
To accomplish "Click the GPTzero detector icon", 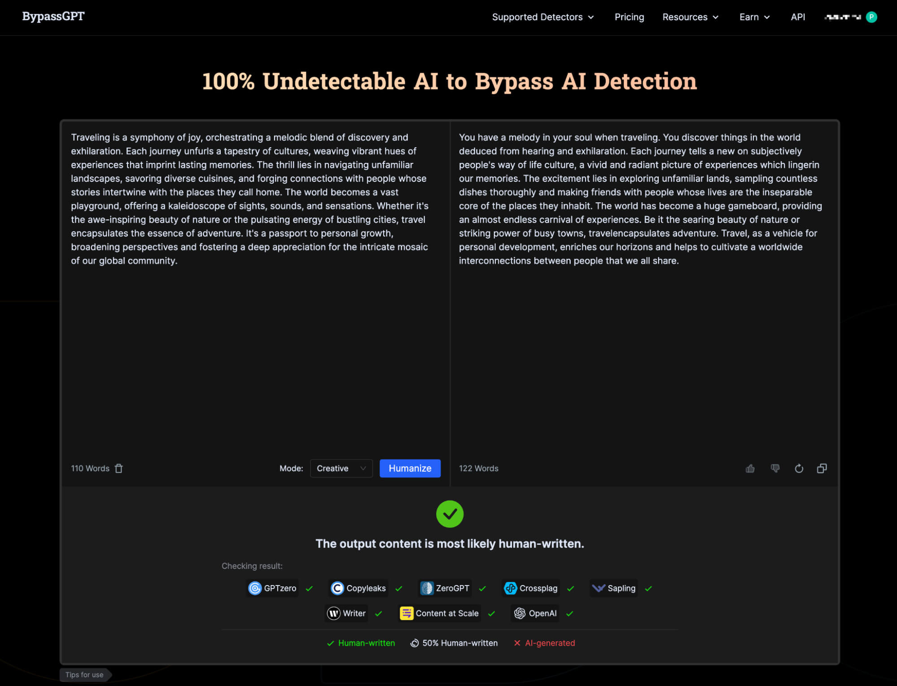I will point(255,588).
